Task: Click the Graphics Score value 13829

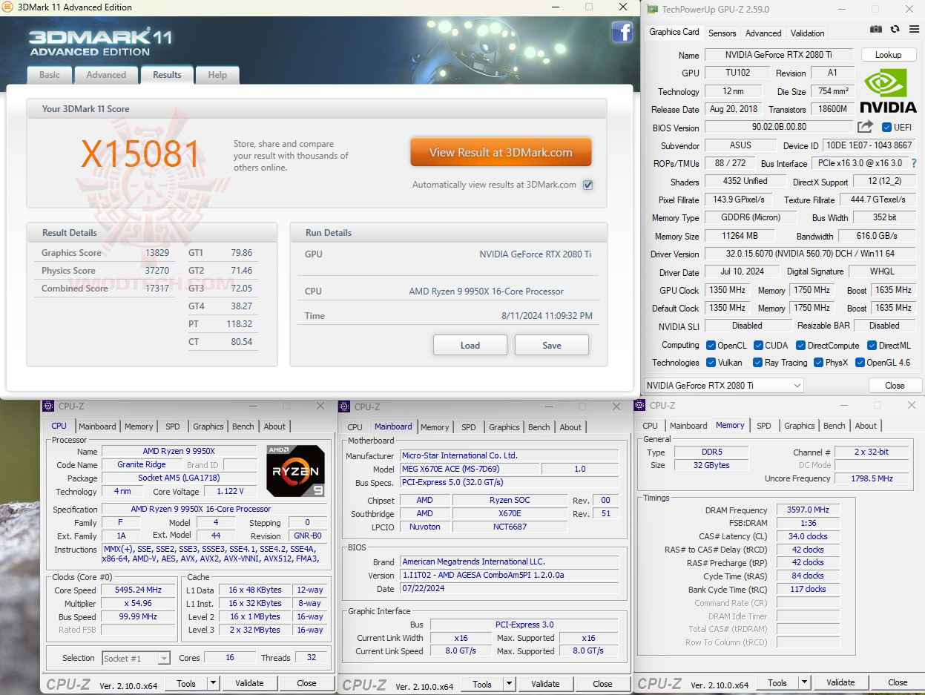Action: click(x=157, y=253)
